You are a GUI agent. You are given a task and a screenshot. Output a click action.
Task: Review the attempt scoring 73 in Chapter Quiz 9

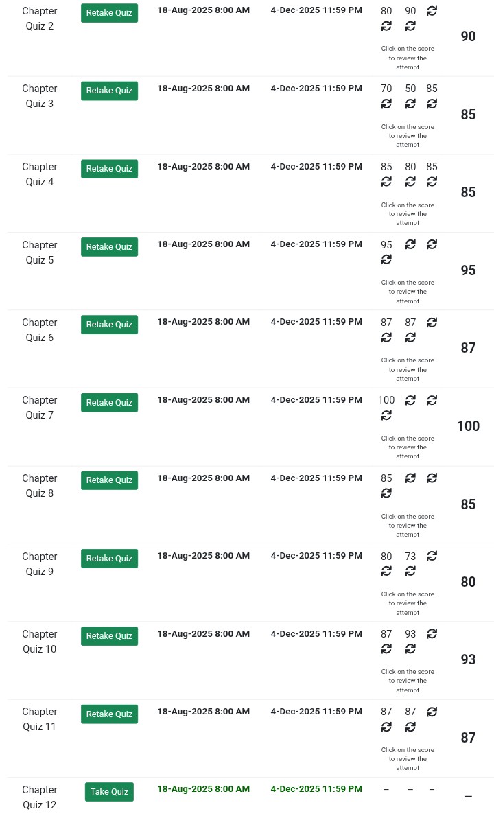[410, 557]
